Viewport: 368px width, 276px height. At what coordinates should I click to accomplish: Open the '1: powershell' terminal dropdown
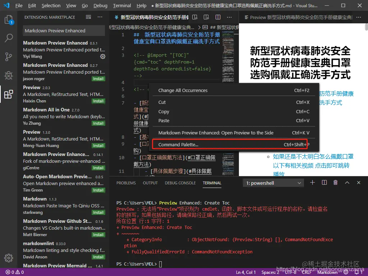(272, 183)
